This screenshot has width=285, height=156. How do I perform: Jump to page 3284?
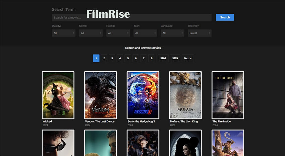pyautogui.click(x=163, y=58)
